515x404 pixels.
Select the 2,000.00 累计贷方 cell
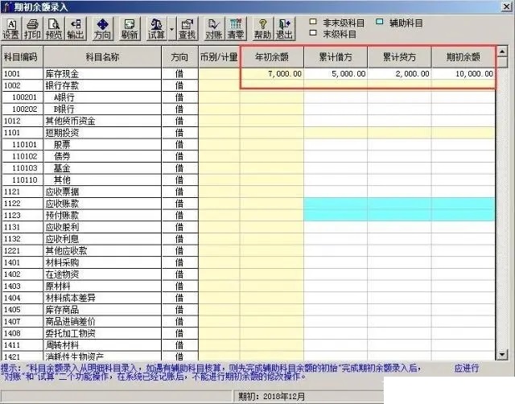coord(399,73)
